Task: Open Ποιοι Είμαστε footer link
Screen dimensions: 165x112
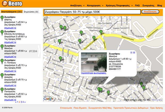Action: point(80,108)
